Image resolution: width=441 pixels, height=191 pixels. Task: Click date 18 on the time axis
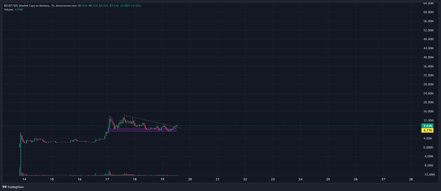[x=135, y=180]
